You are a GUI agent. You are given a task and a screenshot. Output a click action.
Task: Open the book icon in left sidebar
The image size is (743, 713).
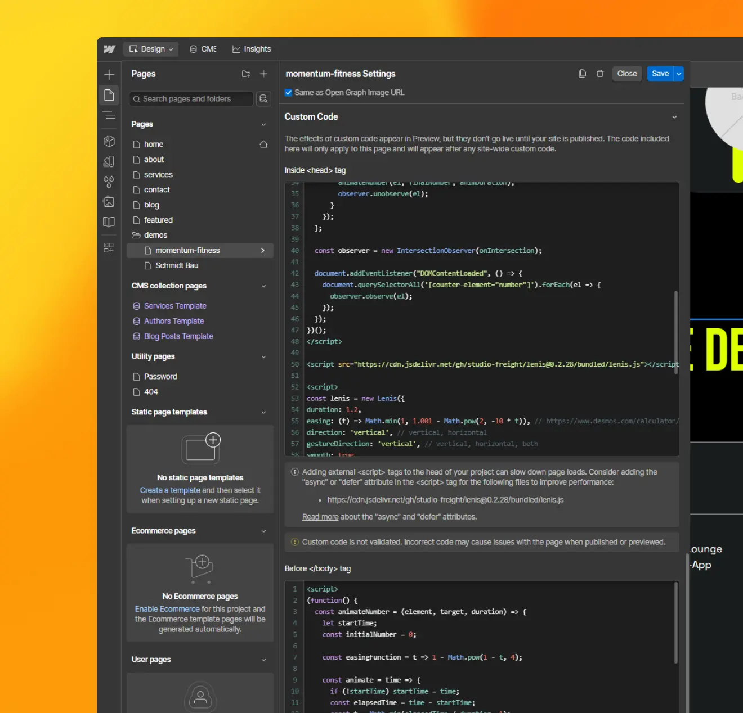coord(109,222)
